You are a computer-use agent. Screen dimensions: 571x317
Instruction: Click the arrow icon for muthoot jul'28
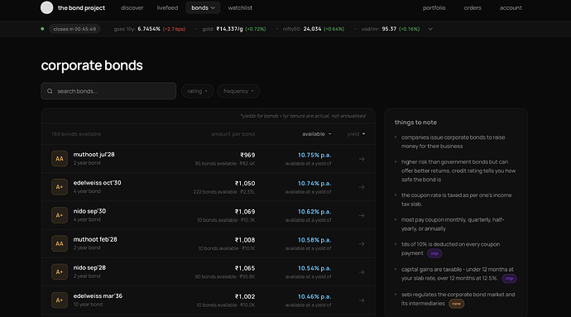click(362, 159)
